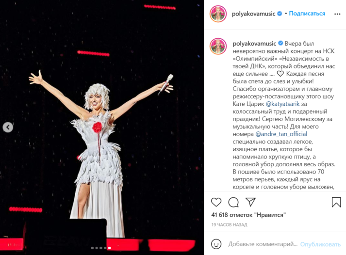This screenshot has width=346, height=255.
Task: Open the three-dot more options menu
Action: pyautogui.click(x=337, y=14)
